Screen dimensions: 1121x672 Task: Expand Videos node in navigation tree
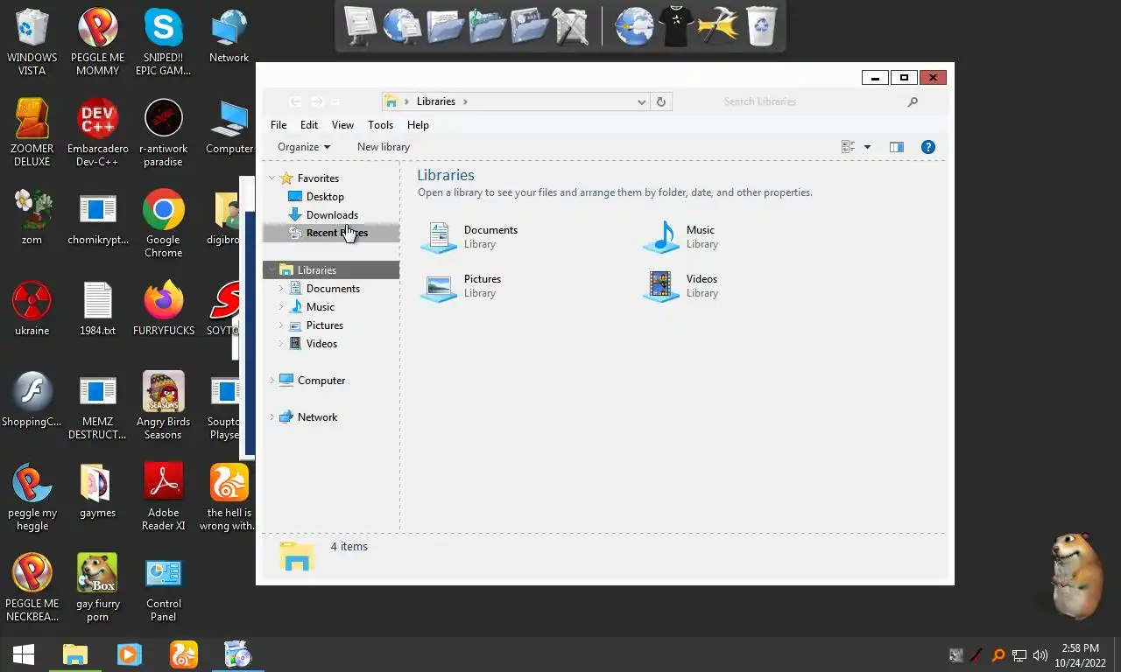(x=281, y=344)
